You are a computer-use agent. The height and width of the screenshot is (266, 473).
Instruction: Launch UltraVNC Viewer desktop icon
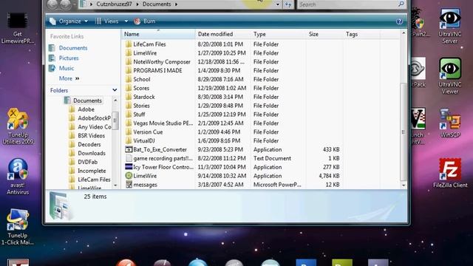(x=450, y=76)
